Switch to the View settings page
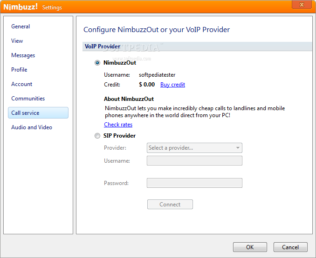Screen dimensions: 316x258 pos(17,41)
